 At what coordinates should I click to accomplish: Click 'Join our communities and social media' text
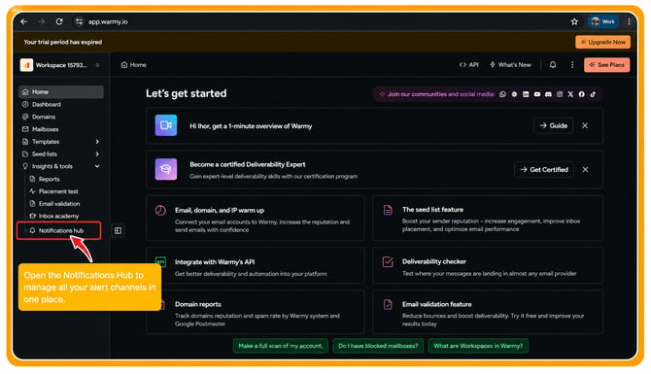click(441, 94)
